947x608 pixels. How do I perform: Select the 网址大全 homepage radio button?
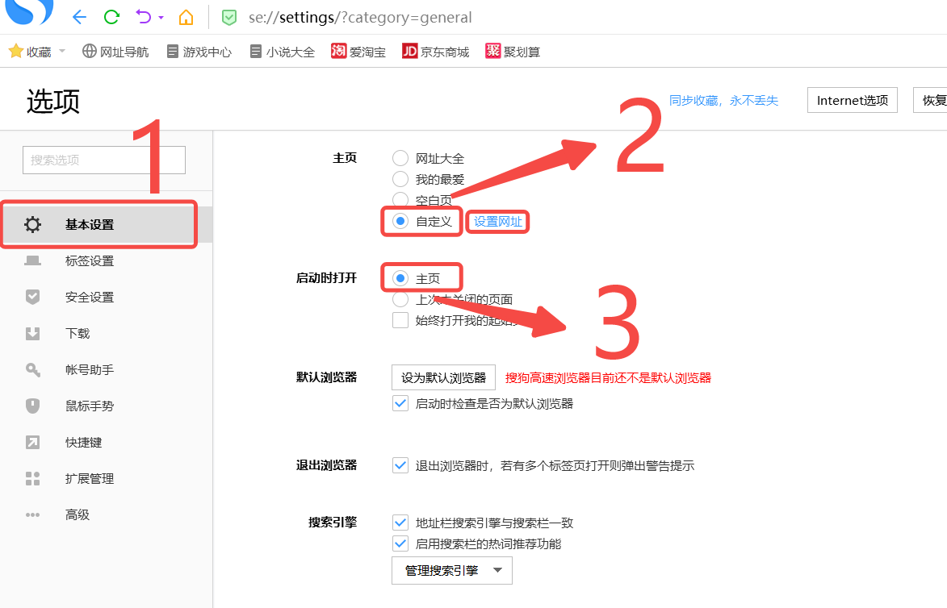[400, 158]
